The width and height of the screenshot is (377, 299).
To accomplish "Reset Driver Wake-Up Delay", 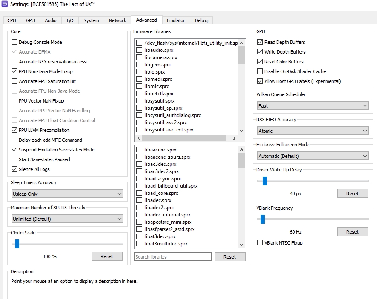I will [x=352, y=194].
